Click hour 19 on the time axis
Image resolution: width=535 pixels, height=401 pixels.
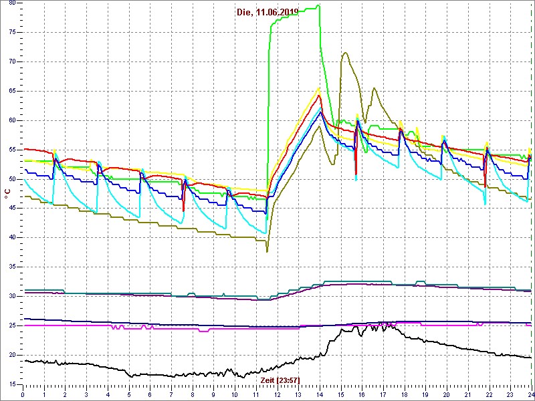425,395
